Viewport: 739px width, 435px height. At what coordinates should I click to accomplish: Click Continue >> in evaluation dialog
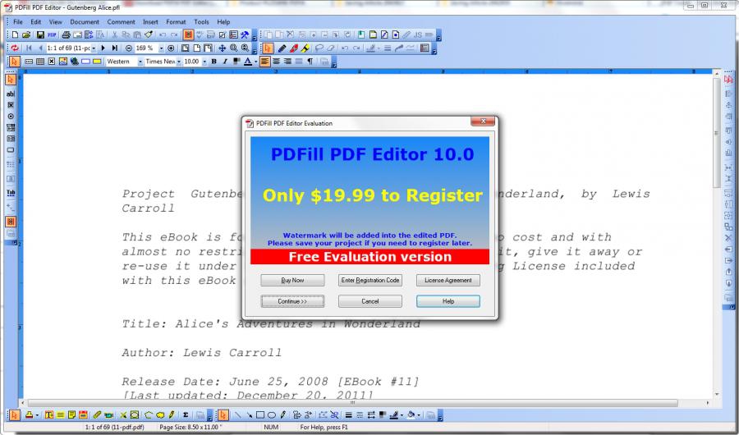click(292, 301)
